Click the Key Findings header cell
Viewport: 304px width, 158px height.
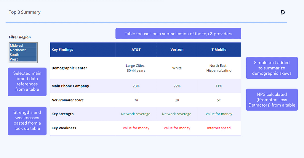pos(63,50)
